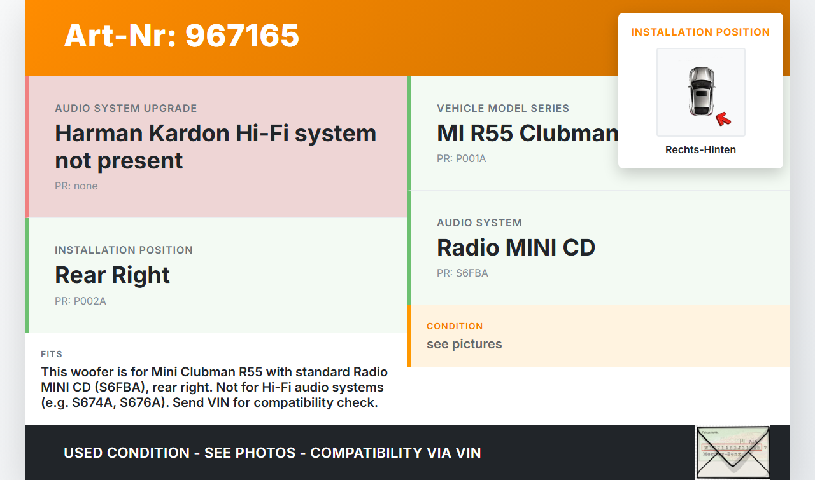Screen dimensions: 815x480
Task: Click the Art-Nr: 967165 heading
Action: pyautogui.click(x=181, y=36)
